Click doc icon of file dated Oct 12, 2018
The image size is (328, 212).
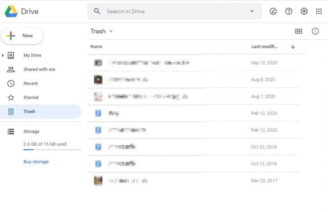[98, 164]
